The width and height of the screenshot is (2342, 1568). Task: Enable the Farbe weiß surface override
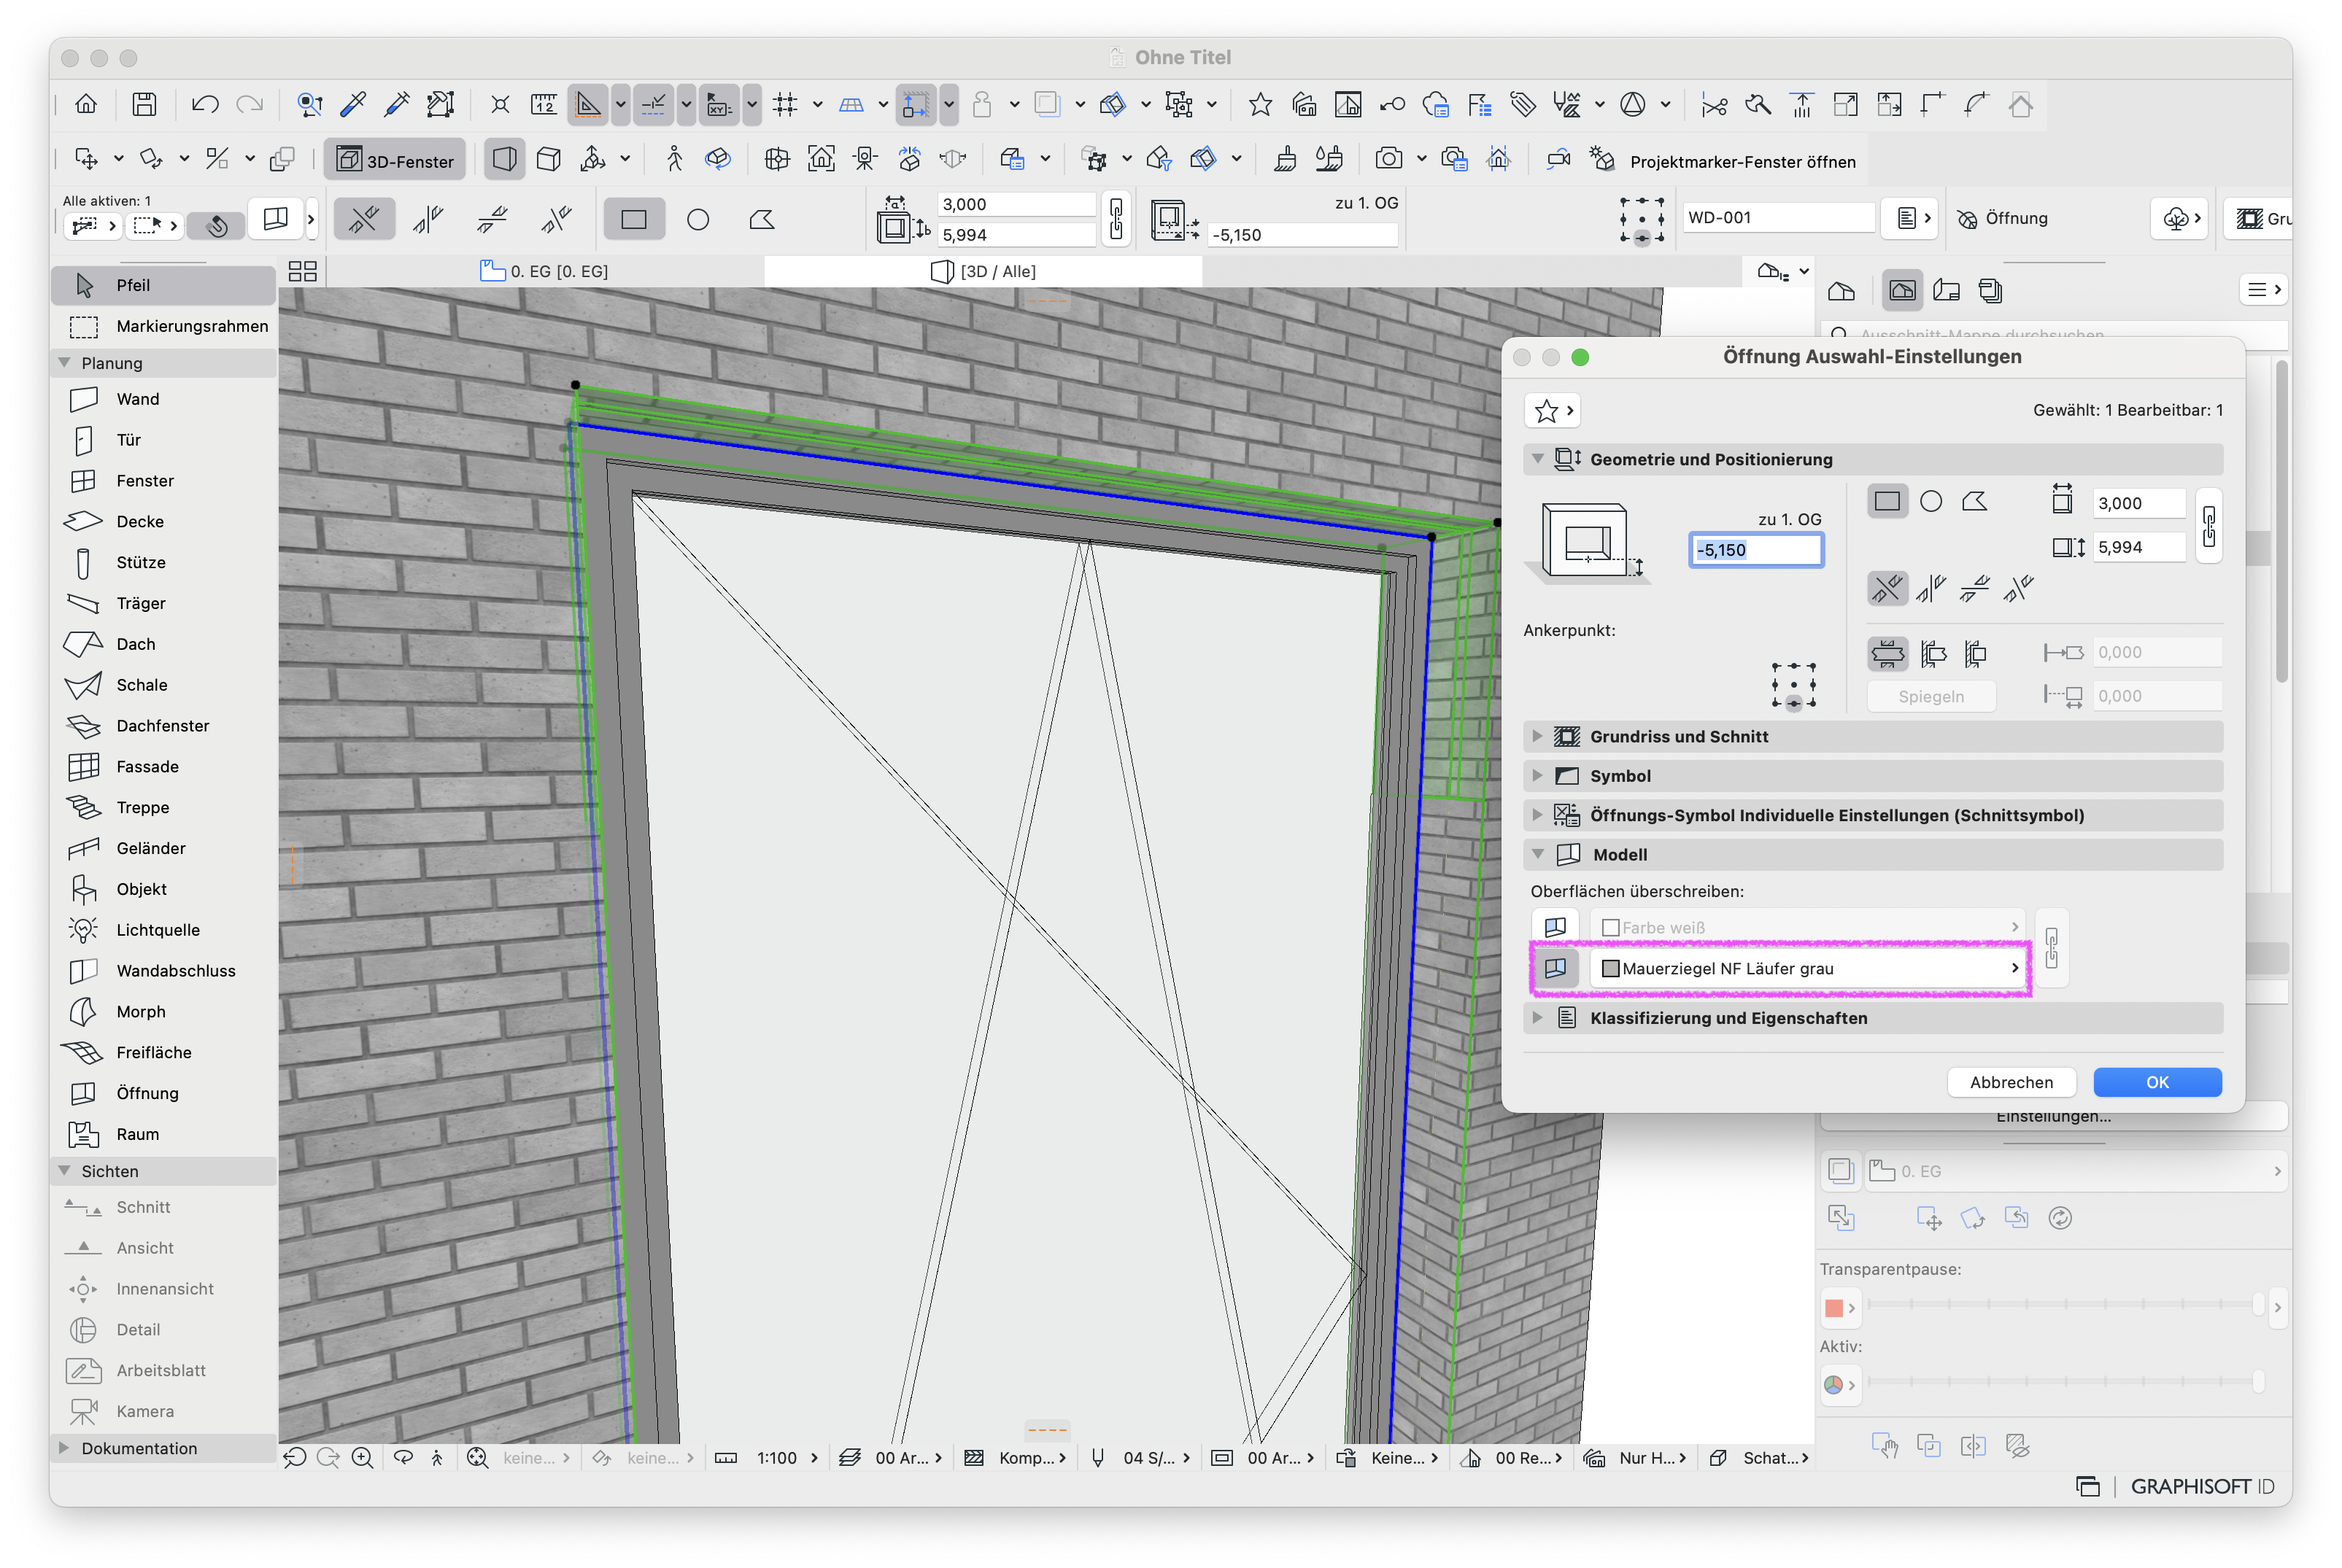(x=1555, y=928)
